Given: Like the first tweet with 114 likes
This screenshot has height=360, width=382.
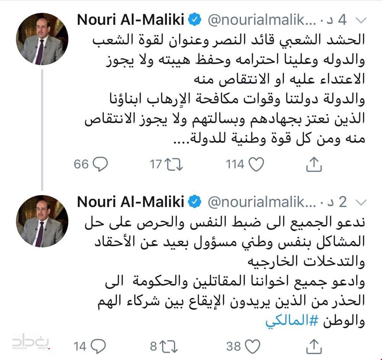Looking at the screenshot, I should [256, 164].
